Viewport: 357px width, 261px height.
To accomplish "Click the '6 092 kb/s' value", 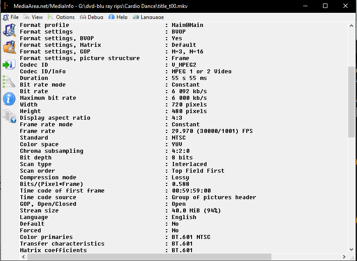I will [x=189, y=91].
